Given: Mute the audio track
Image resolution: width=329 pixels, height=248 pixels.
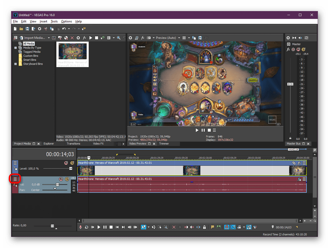Looking at the screenshot, I should [x=61, y=179].
